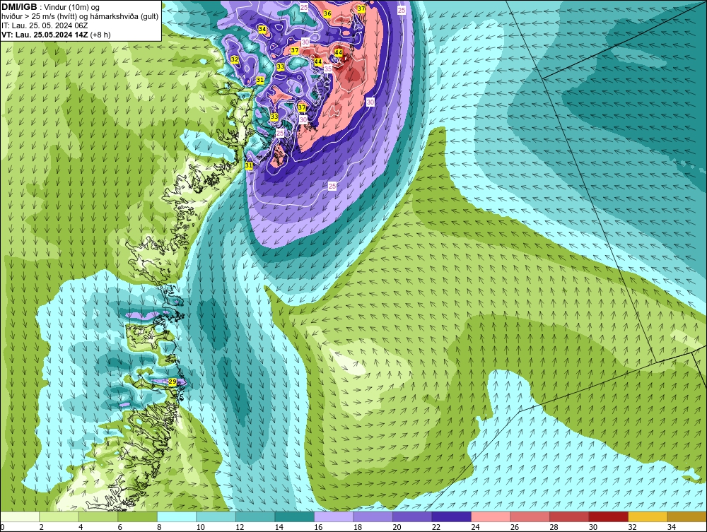Click the legend scale value '22'
The height and width of the screenshot is (532, 707).
coord(436,527)
